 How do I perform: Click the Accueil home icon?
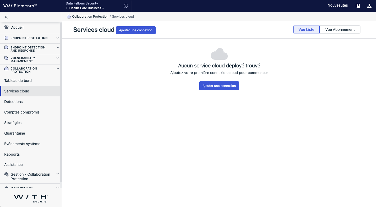click(x=7, y=27)
